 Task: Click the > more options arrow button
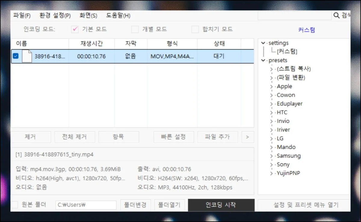(x=247, y=137)
